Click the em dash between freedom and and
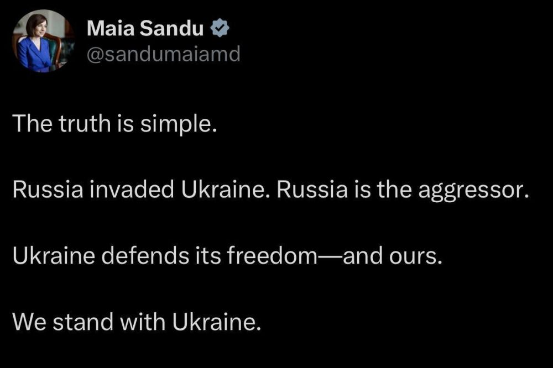This screenshot has width=553, height=368. (x=330, y=256)
